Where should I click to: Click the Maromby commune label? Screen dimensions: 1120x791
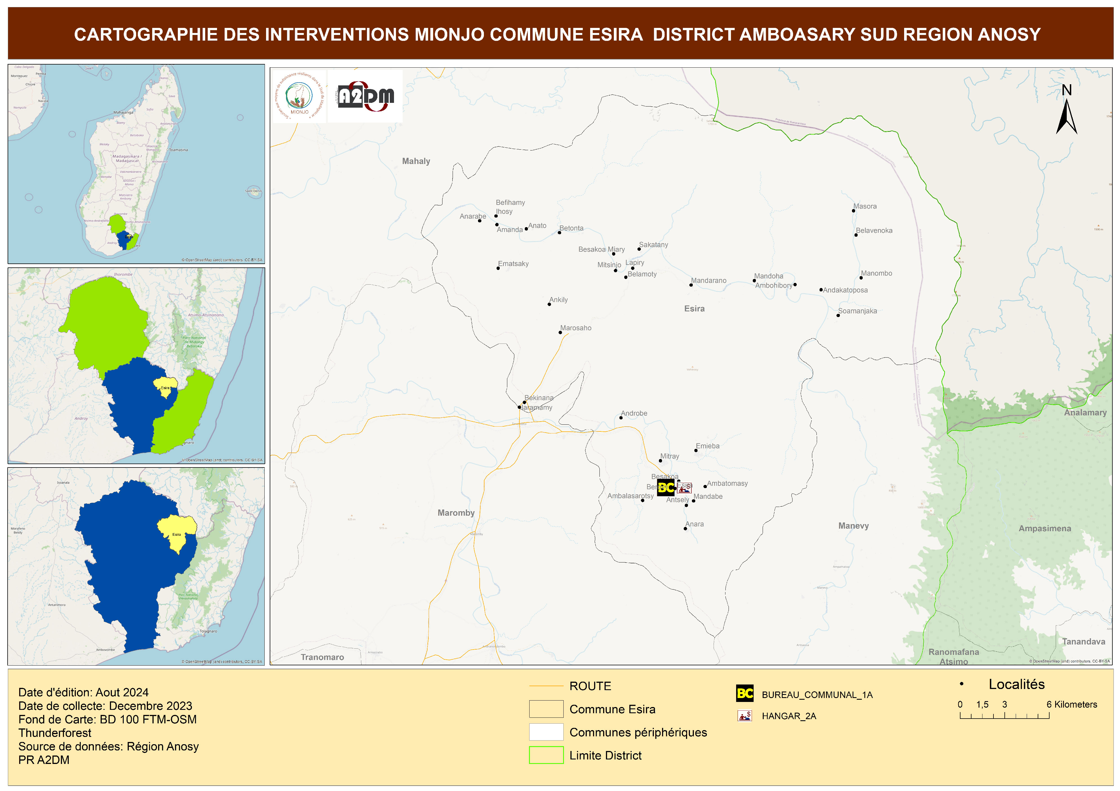tap(456, 513)
